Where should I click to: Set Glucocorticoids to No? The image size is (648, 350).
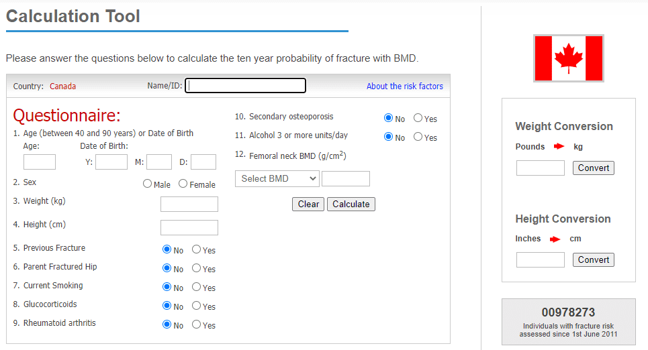pyautogui.click(x=167, y=306)
